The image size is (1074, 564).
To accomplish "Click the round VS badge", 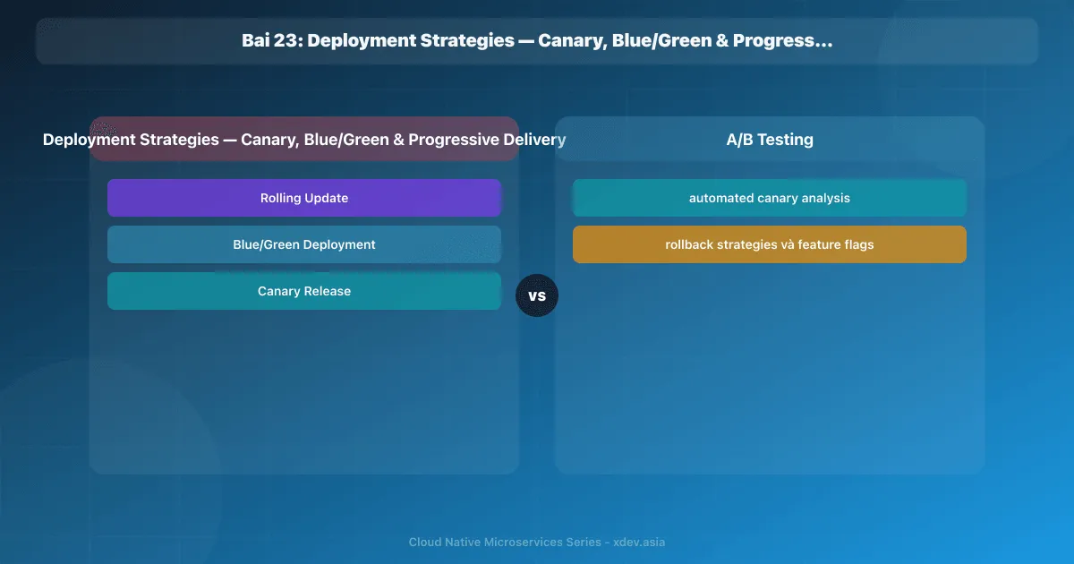I will (x=537, y=295).
